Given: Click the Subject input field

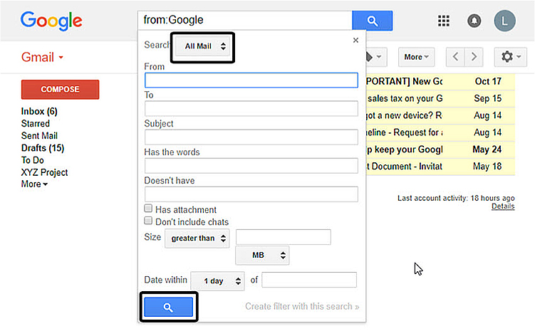Looking at the screenshot, I should tap(251, 137).
